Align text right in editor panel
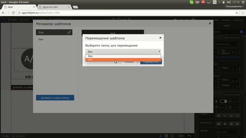 pos(231,124)
